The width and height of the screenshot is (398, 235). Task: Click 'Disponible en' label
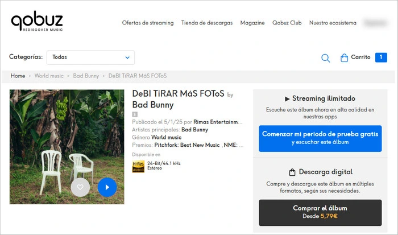[x=146, y=154]
